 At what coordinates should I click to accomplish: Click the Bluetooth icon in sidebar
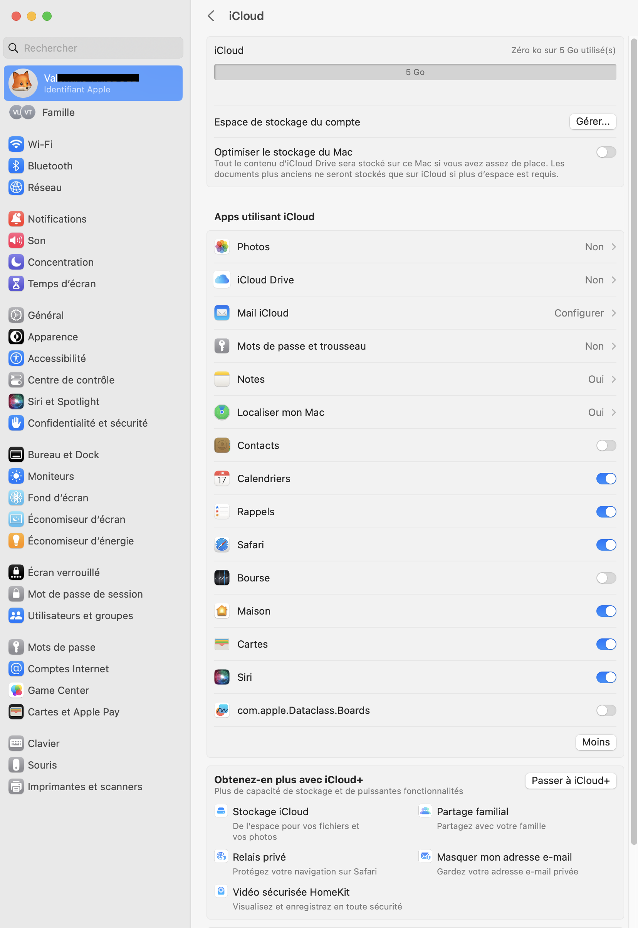tap(16, 166)
